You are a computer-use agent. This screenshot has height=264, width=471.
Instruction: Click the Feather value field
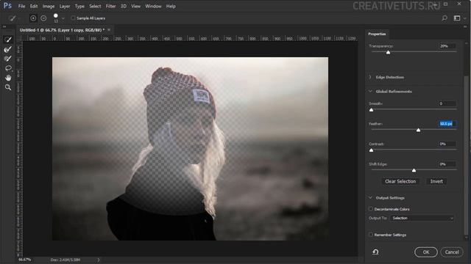447,124
